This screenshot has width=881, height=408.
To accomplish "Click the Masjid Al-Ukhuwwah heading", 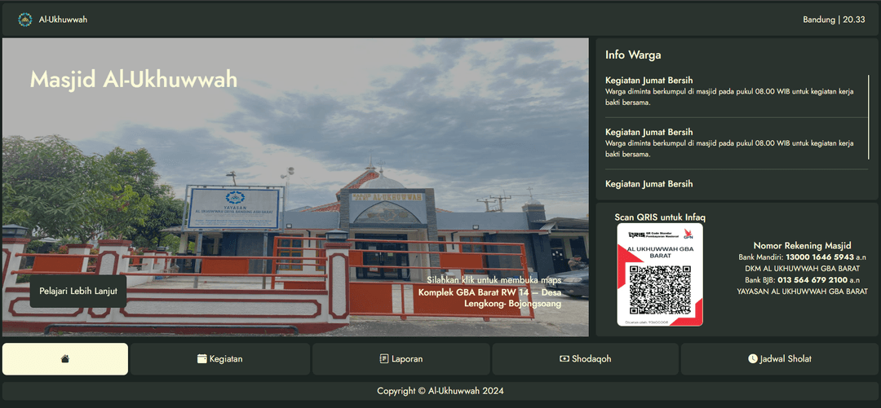I will coord(134,80).
